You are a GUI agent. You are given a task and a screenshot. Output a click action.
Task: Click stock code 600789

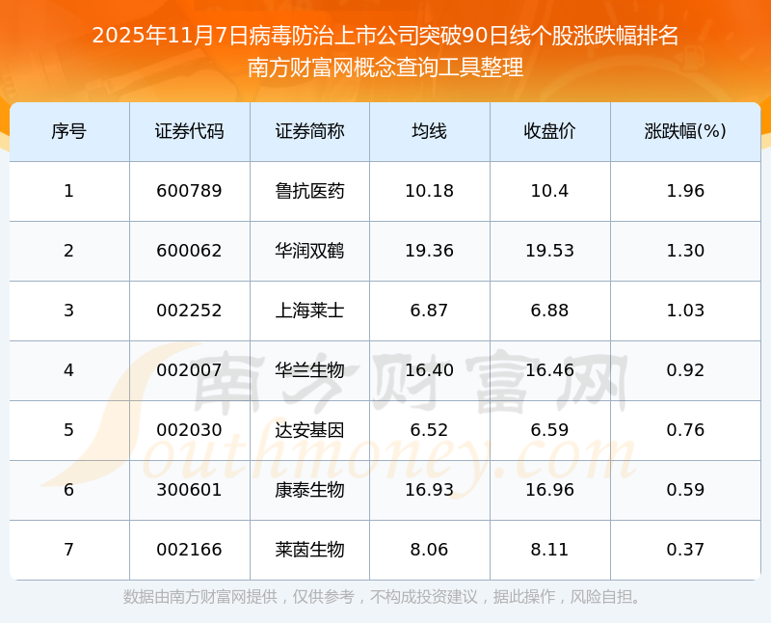point(189,191)
